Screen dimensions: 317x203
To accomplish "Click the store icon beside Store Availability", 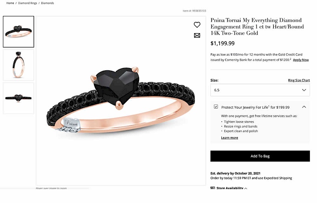I will [x=213, y=188].
